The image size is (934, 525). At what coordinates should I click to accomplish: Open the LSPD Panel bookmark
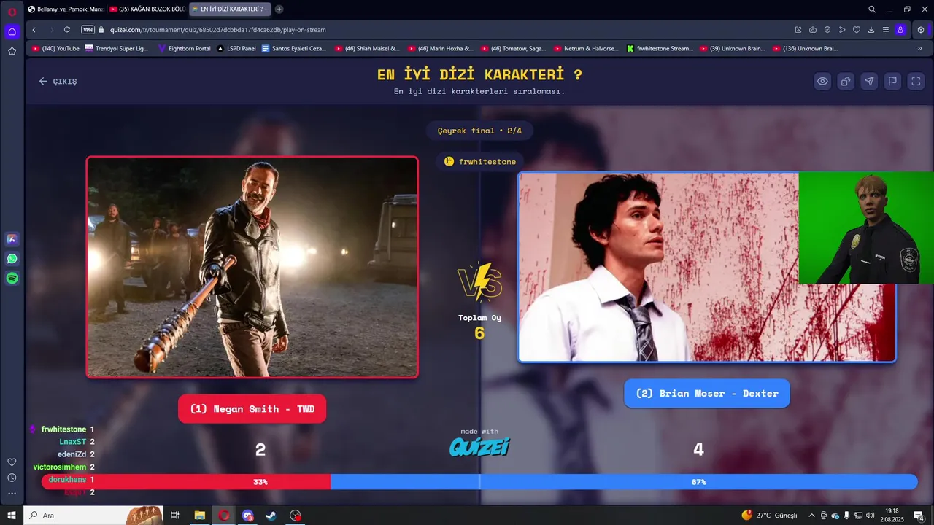point(236,49)
